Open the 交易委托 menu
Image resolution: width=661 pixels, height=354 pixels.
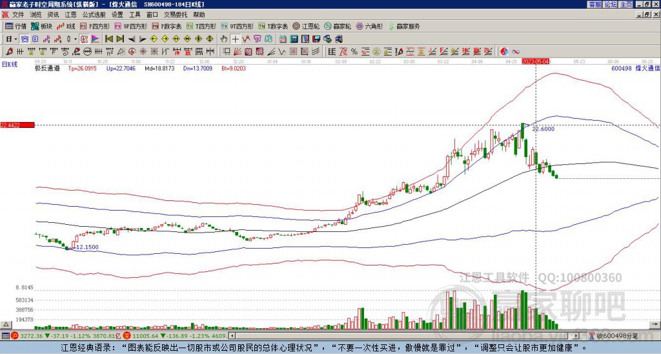coord(176,15)
